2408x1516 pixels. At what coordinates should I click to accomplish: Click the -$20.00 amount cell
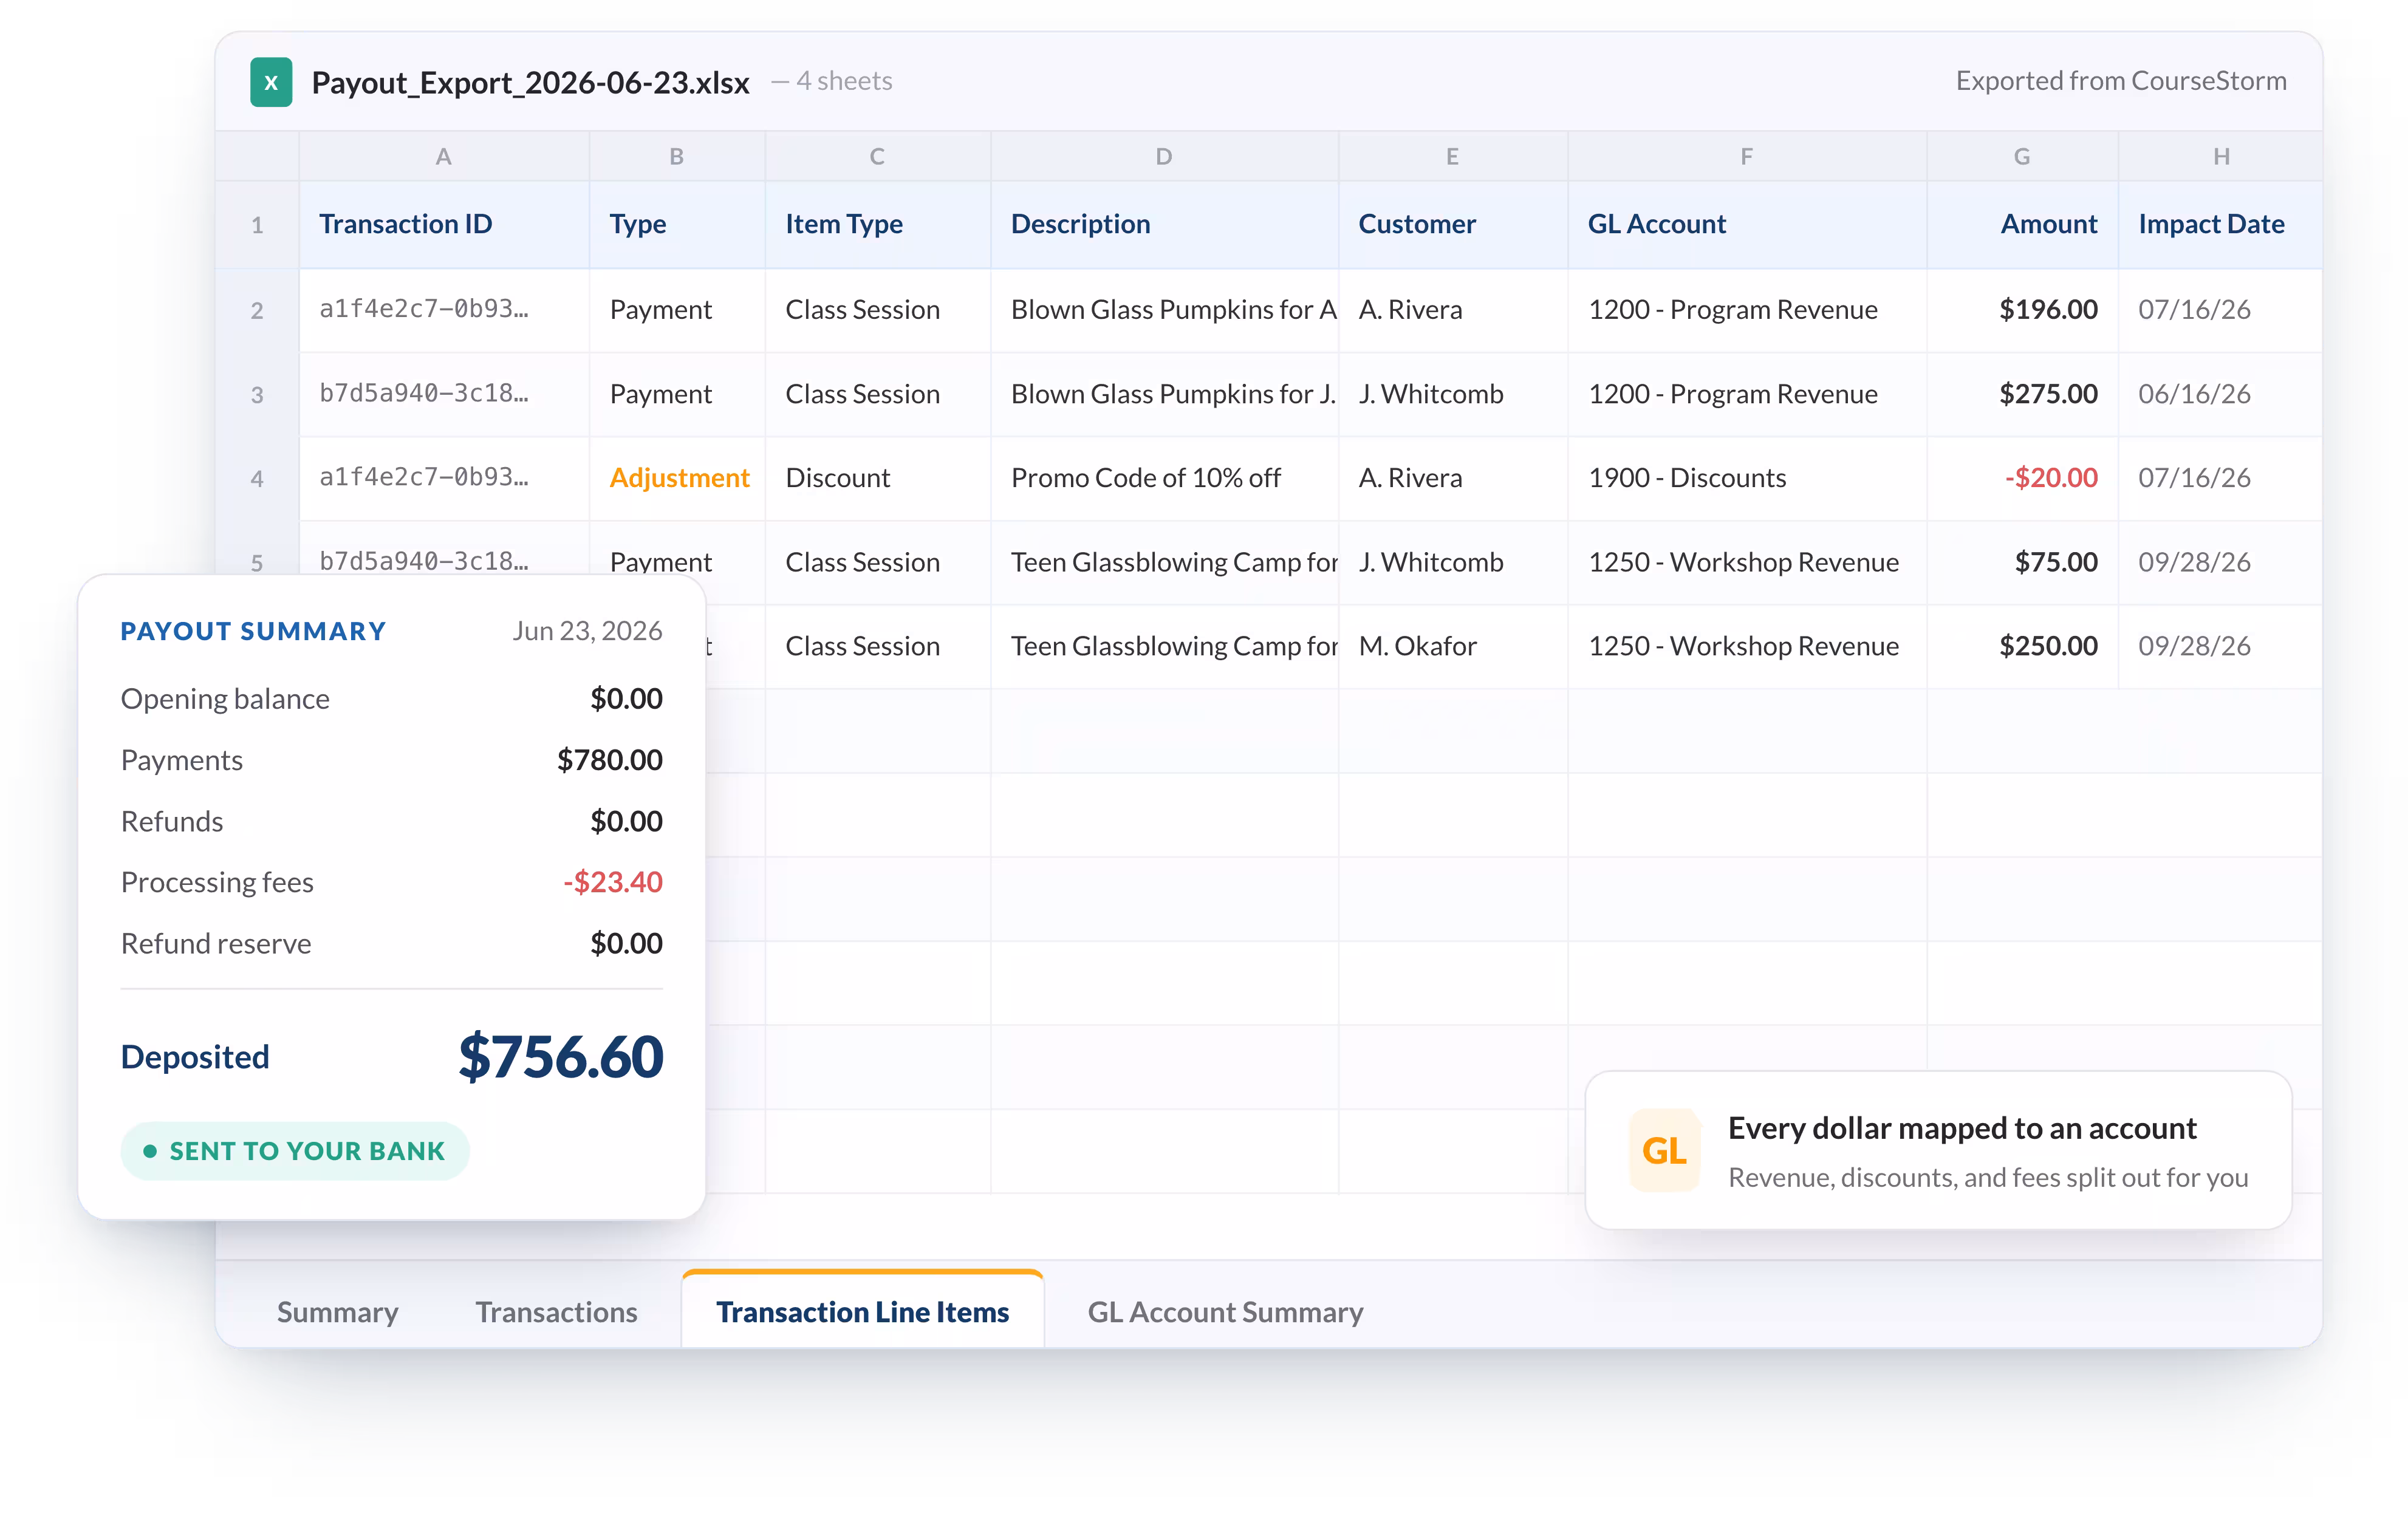(2022, 478)
